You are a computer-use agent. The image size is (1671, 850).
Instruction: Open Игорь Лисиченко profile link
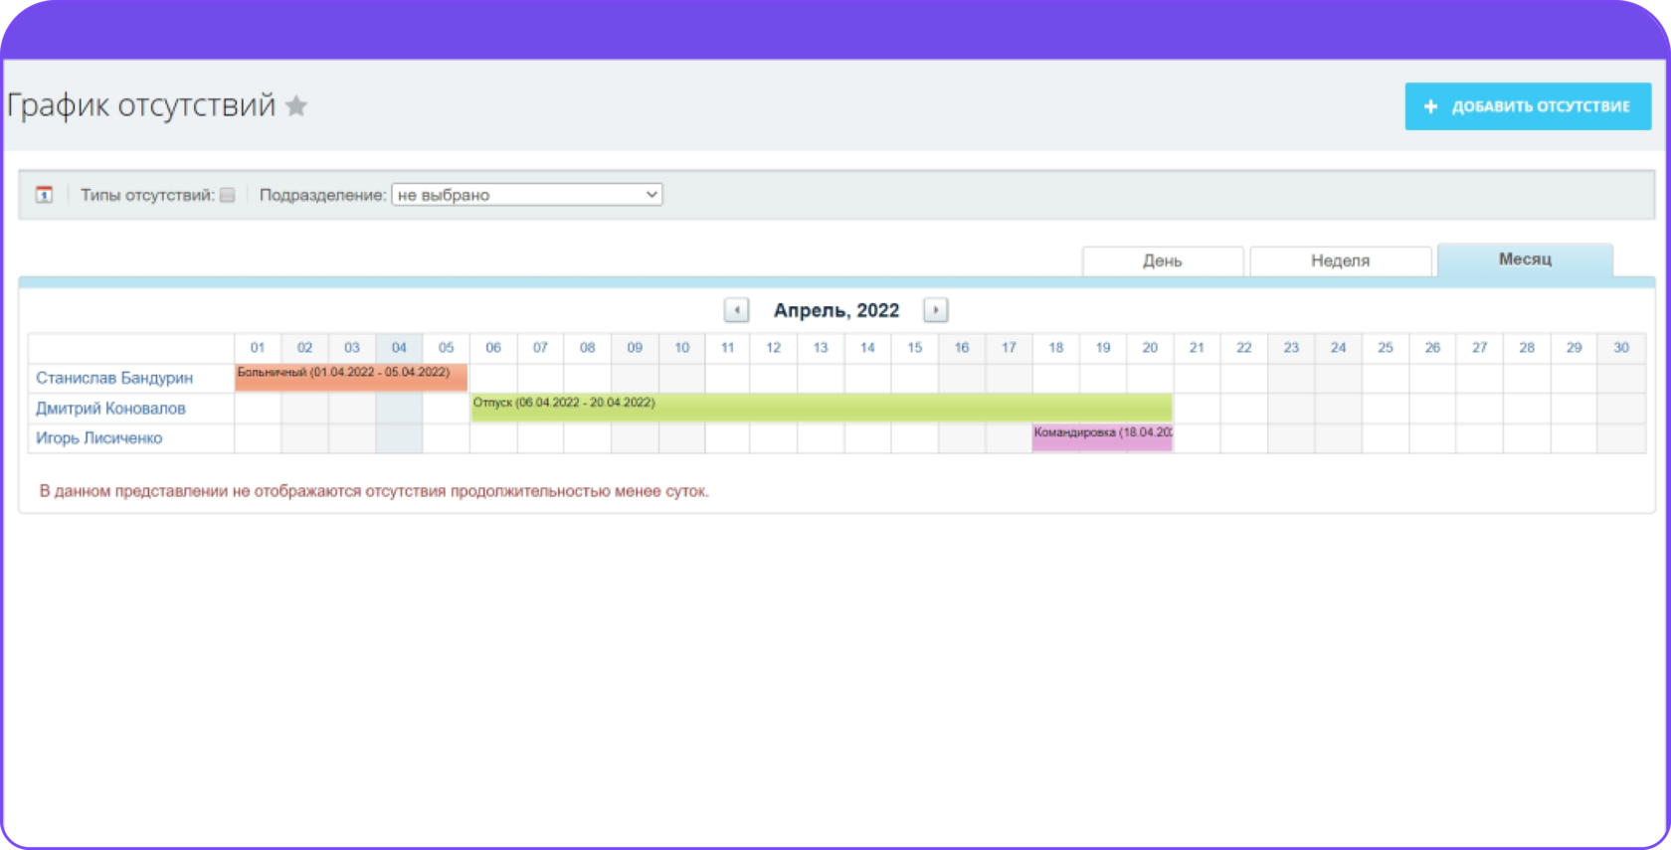(98, 438)
